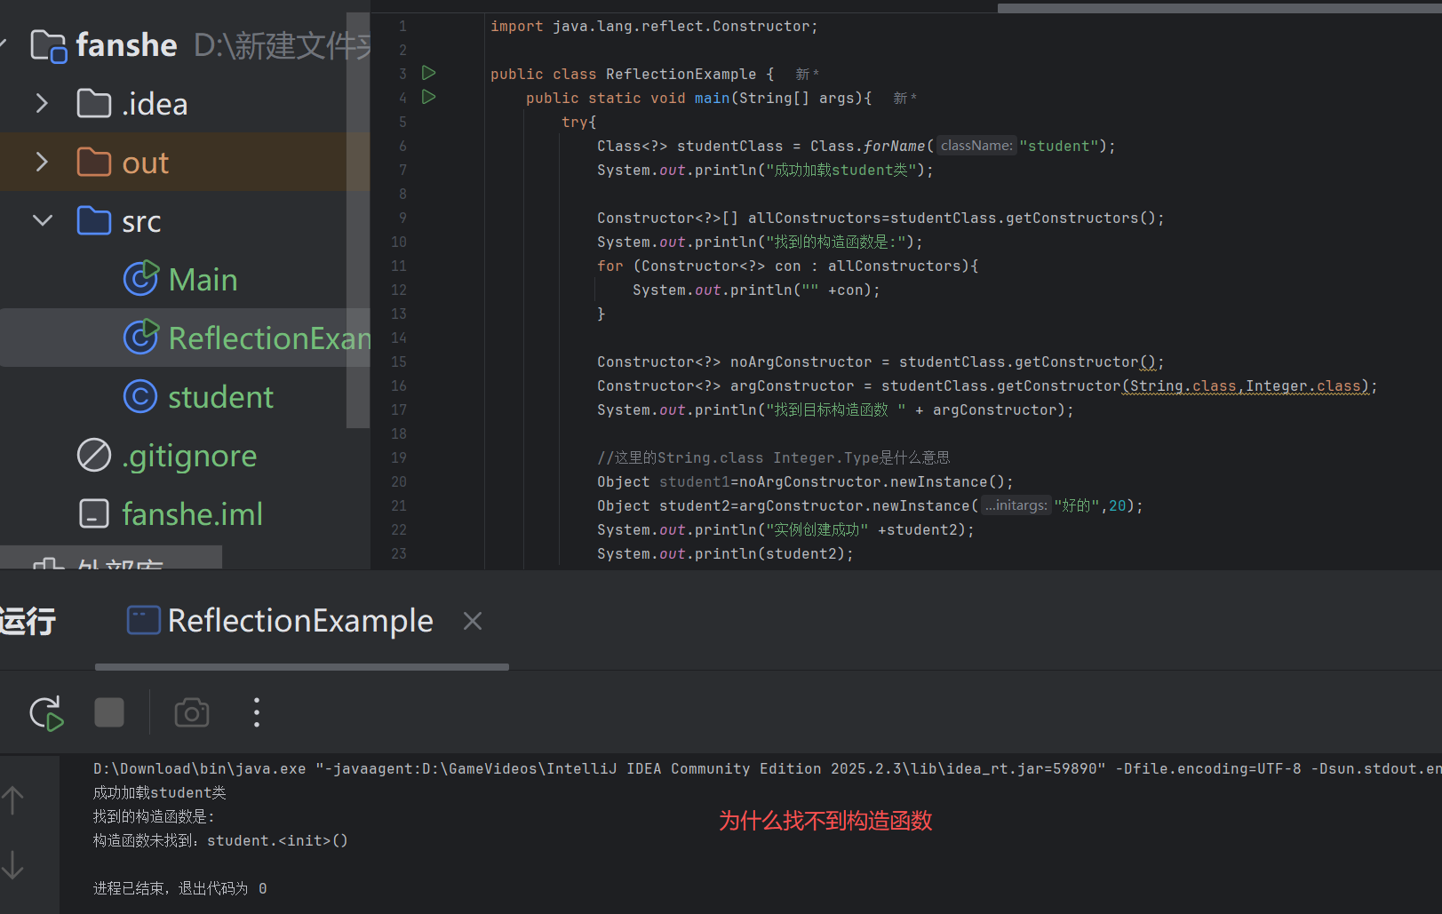Click the student class icon
Image resolution: width=1442 pixels, height=914 pixels.
click(139, 397)
